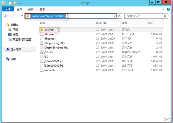Select the DhcpV6SrvLog-Thu file
The width and height of the screenshot is (173, 123).
click(56, 48)
